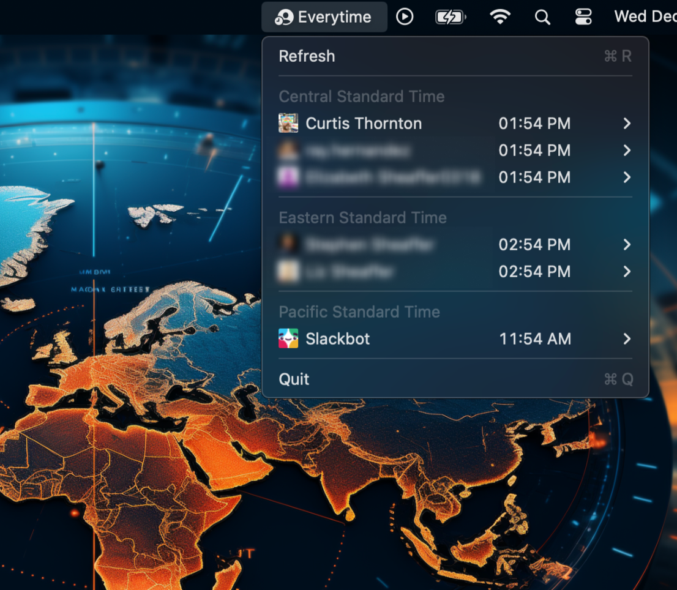Click Slackbot's 11:54 AM time
This screenshot has width=677, height=590.
point(535,338)
